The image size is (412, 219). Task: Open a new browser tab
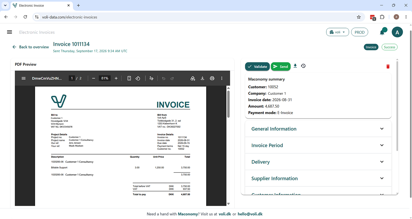coord(78,5)
